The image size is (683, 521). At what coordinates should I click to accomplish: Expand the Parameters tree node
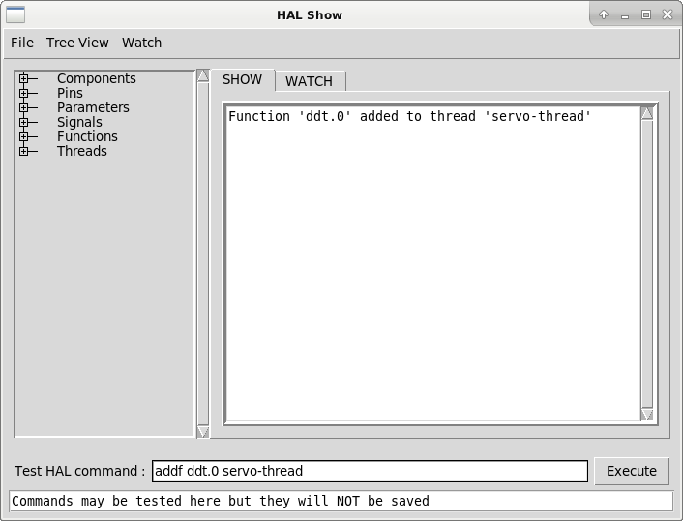click(x=23, y=108)
